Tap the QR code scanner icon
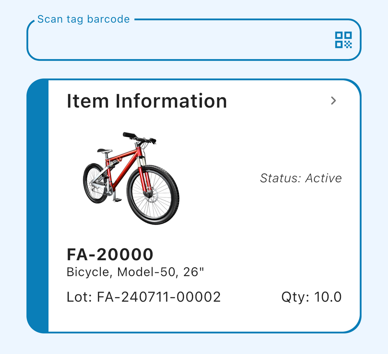 coord(343,40)
